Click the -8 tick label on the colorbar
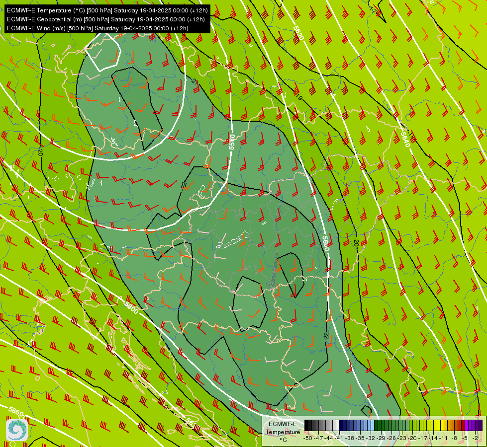This screenshot has height=447, width=487. [454, 438]
